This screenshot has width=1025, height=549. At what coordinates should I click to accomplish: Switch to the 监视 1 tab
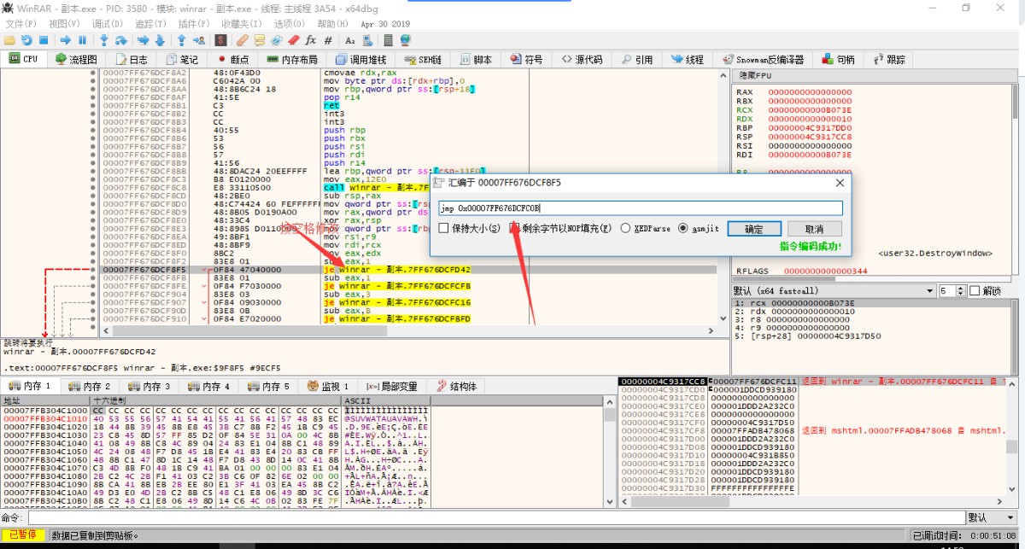[x=330, y=387]
